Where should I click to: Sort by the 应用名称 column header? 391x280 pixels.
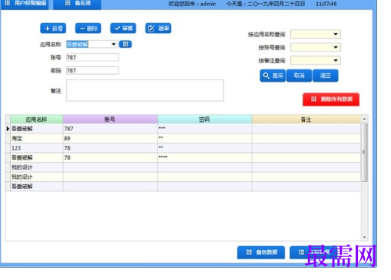(36, 120)
